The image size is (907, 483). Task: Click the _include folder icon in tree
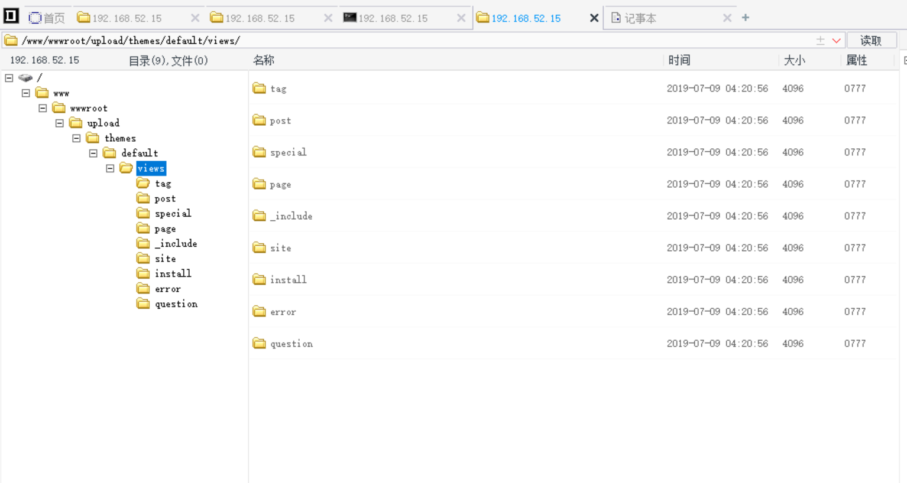(x=143, y=243)
